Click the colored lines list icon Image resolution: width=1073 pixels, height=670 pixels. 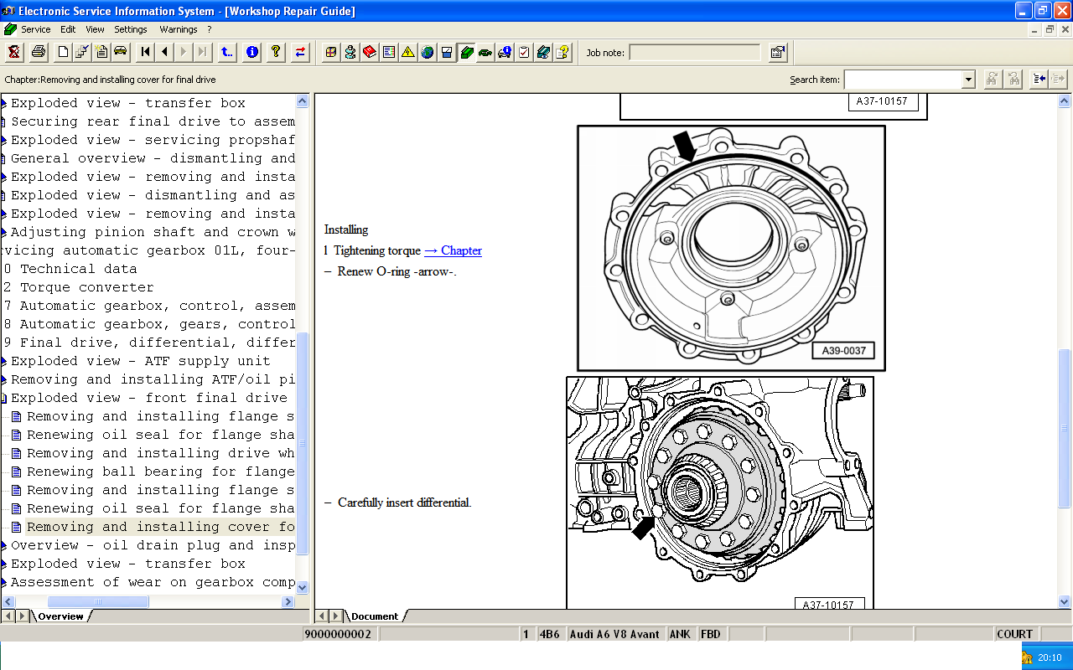[389, 53]
